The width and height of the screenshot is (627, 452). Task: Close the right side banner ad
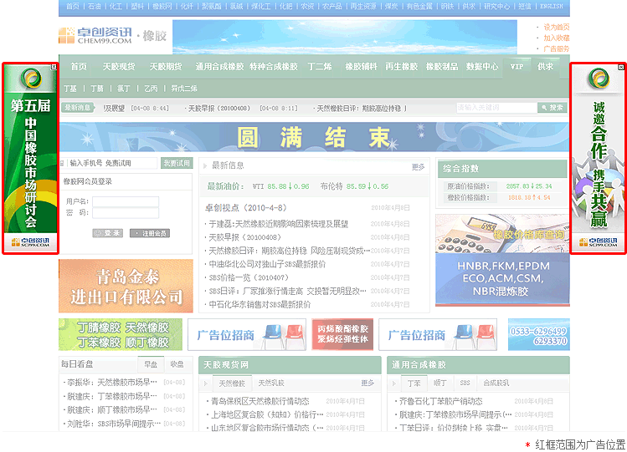click(621, 67)
